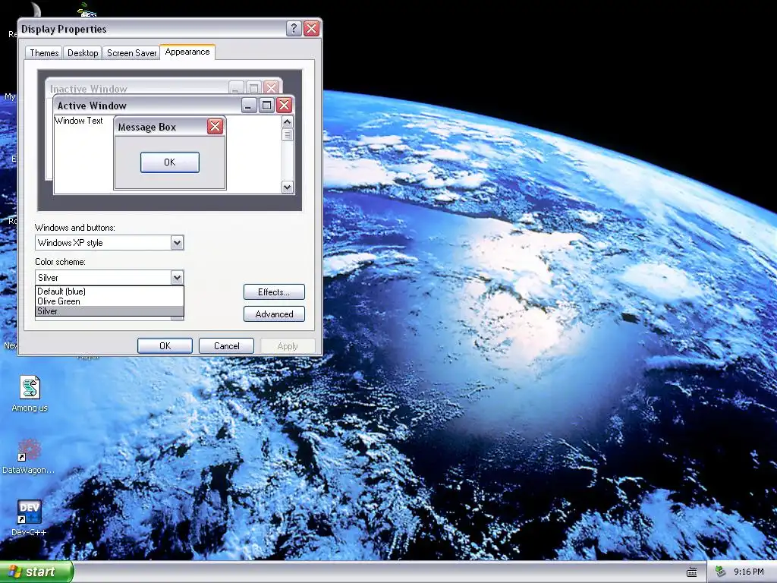Click the Inactive Window title in preview
Screen dimensions: 777x583
[89, 89]
